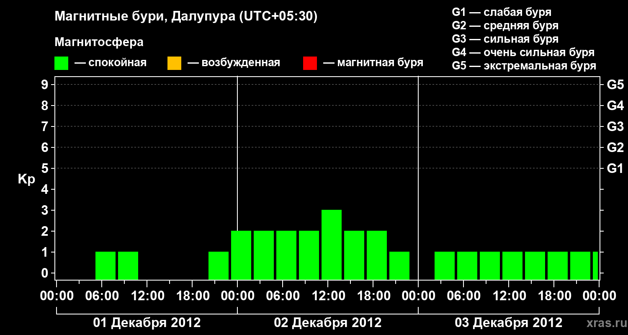Click the orange 'возбужденная' legend swatch

(174, 63)
